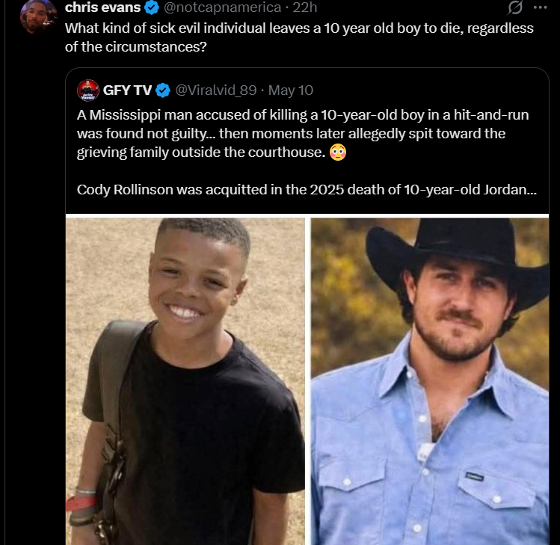Visit the @notcapnamerica handle
This screenshot has height=545, width=560.
222,7
